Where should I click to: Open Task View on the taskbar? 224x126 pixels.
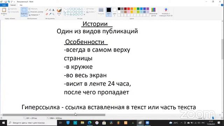coord(61,123)
